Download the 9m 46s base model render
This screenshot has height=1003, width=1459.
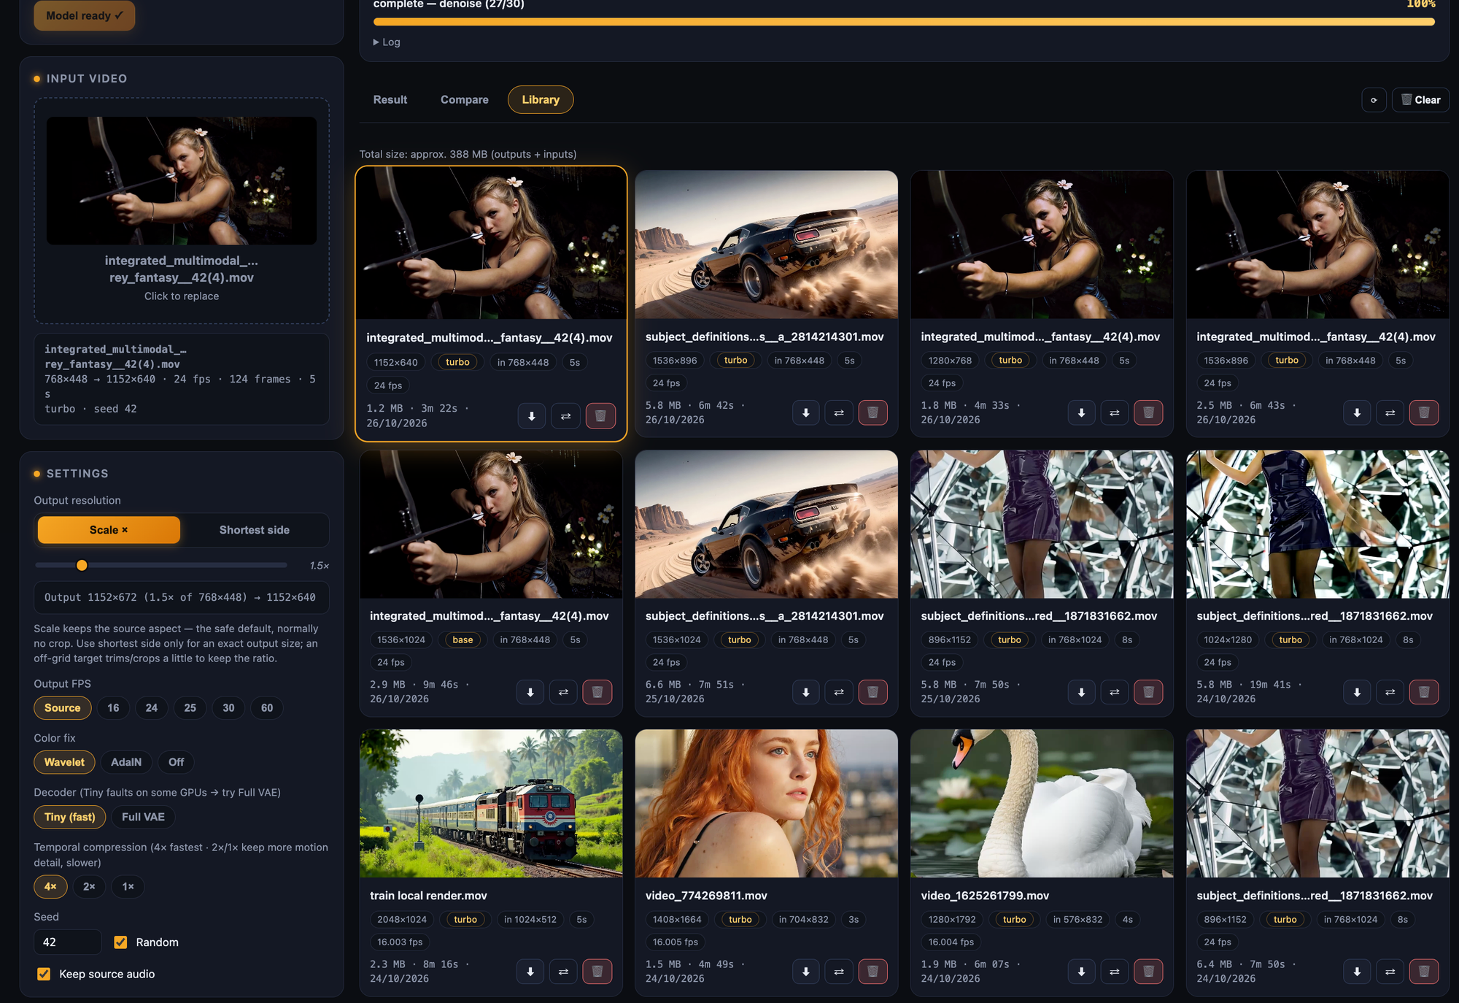point(530,692)
